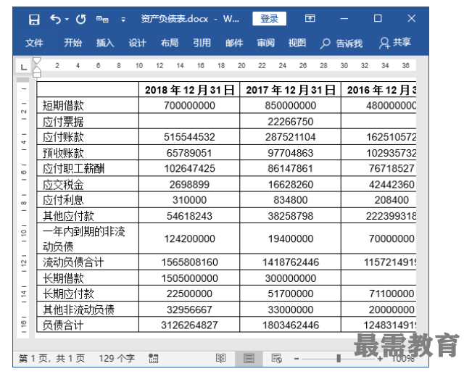Viewport: 464px width, 374px height.
Task: Click header cell 2017年12月31日
Action: (x=291, y=90)
